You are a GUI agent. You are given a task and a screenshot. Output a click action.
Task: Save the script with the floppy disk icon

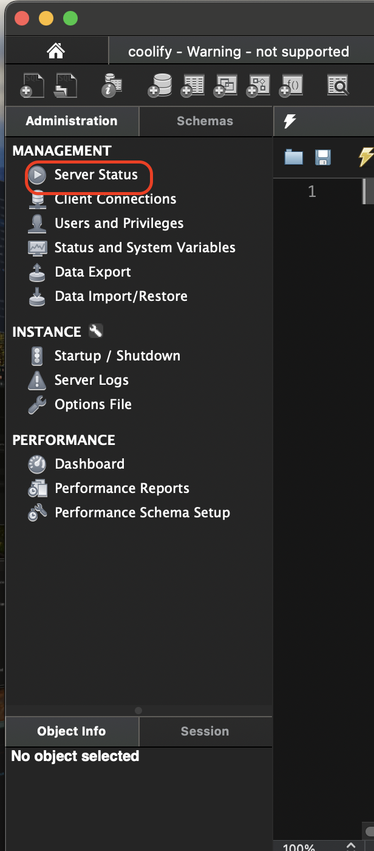click(323, 158)
